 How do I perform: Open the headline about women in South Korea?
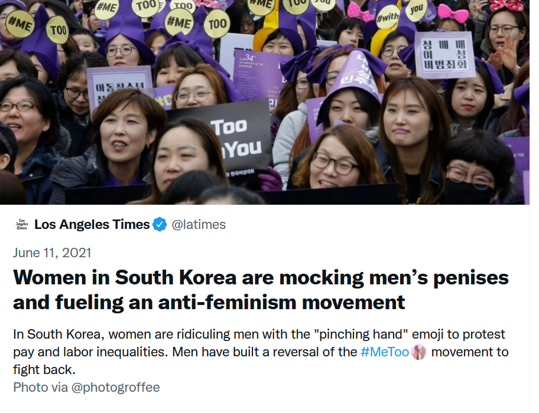click(261, 290)
